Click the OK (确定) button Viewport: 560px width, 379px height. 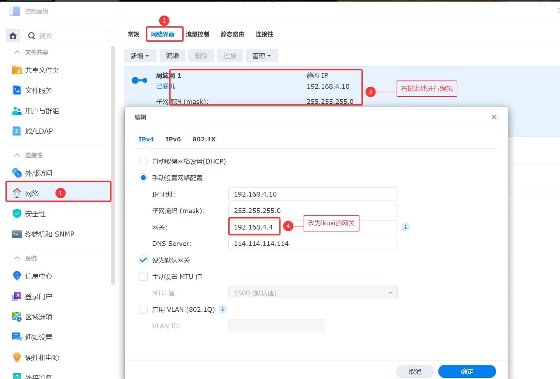(467, 371)
